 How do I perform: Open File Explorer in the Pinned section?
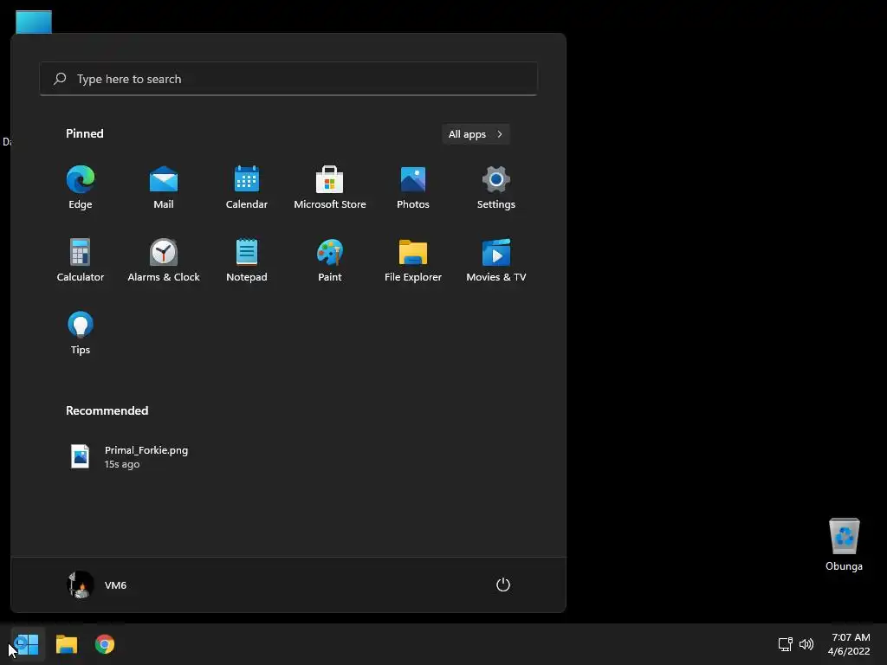(x=413, y=260)
